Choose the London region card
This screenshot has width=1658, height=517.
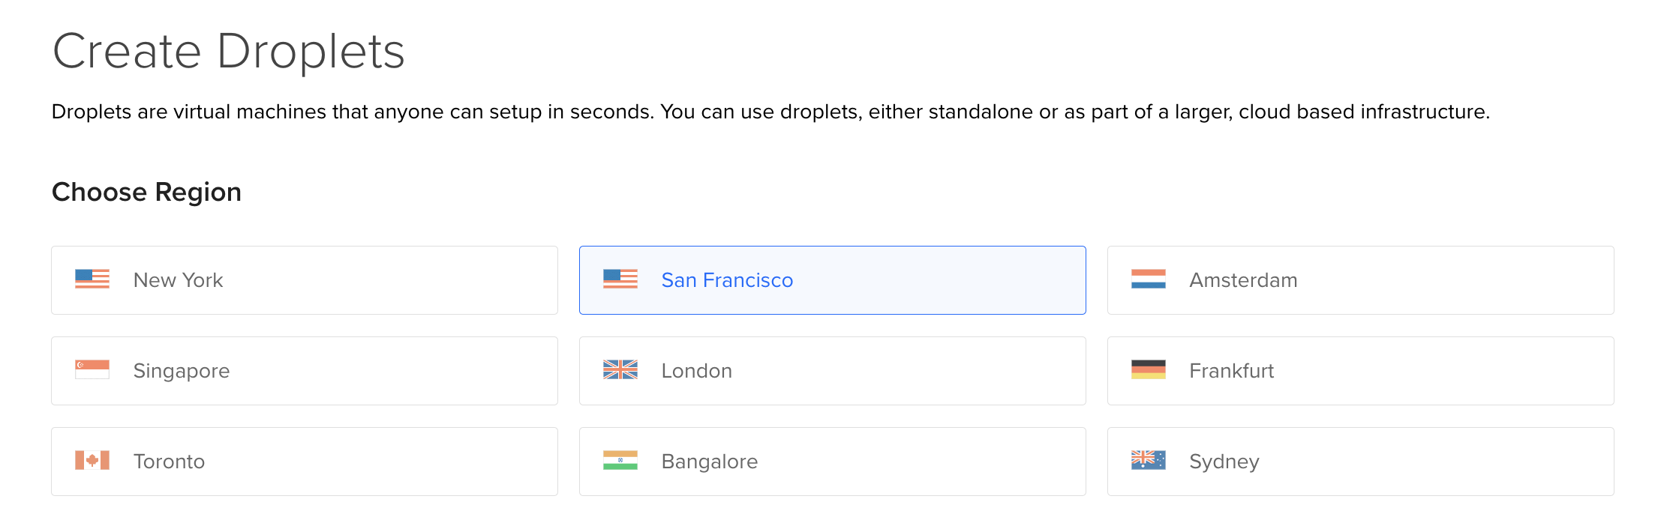[833, 371]
